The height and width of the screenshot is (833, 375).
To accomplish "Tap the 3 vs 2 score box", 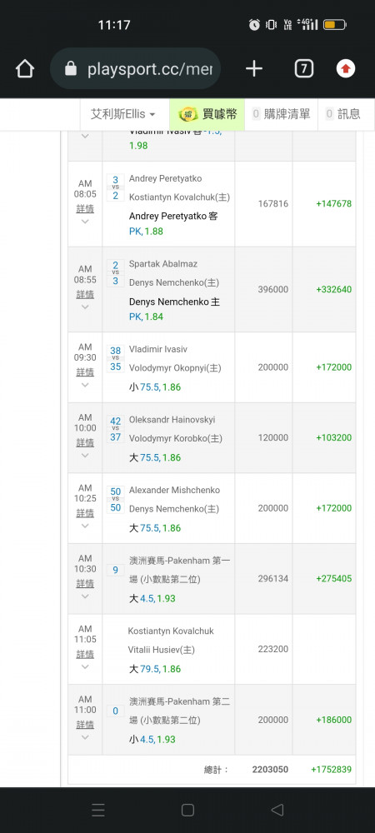I will pyautogui.click(x=115, y=187).
